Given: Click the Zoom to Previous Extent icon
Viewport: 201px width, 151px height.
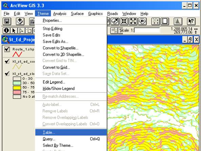Looking at the screenshot, I should click(142, 21).
